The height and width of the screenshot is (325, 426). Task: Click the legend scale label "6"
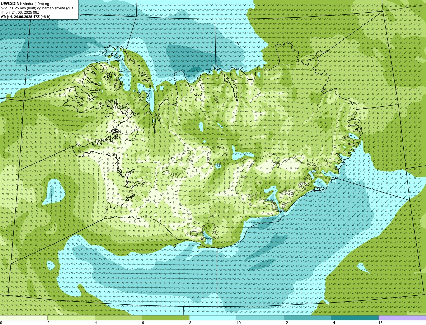click(x=143, y=323)
